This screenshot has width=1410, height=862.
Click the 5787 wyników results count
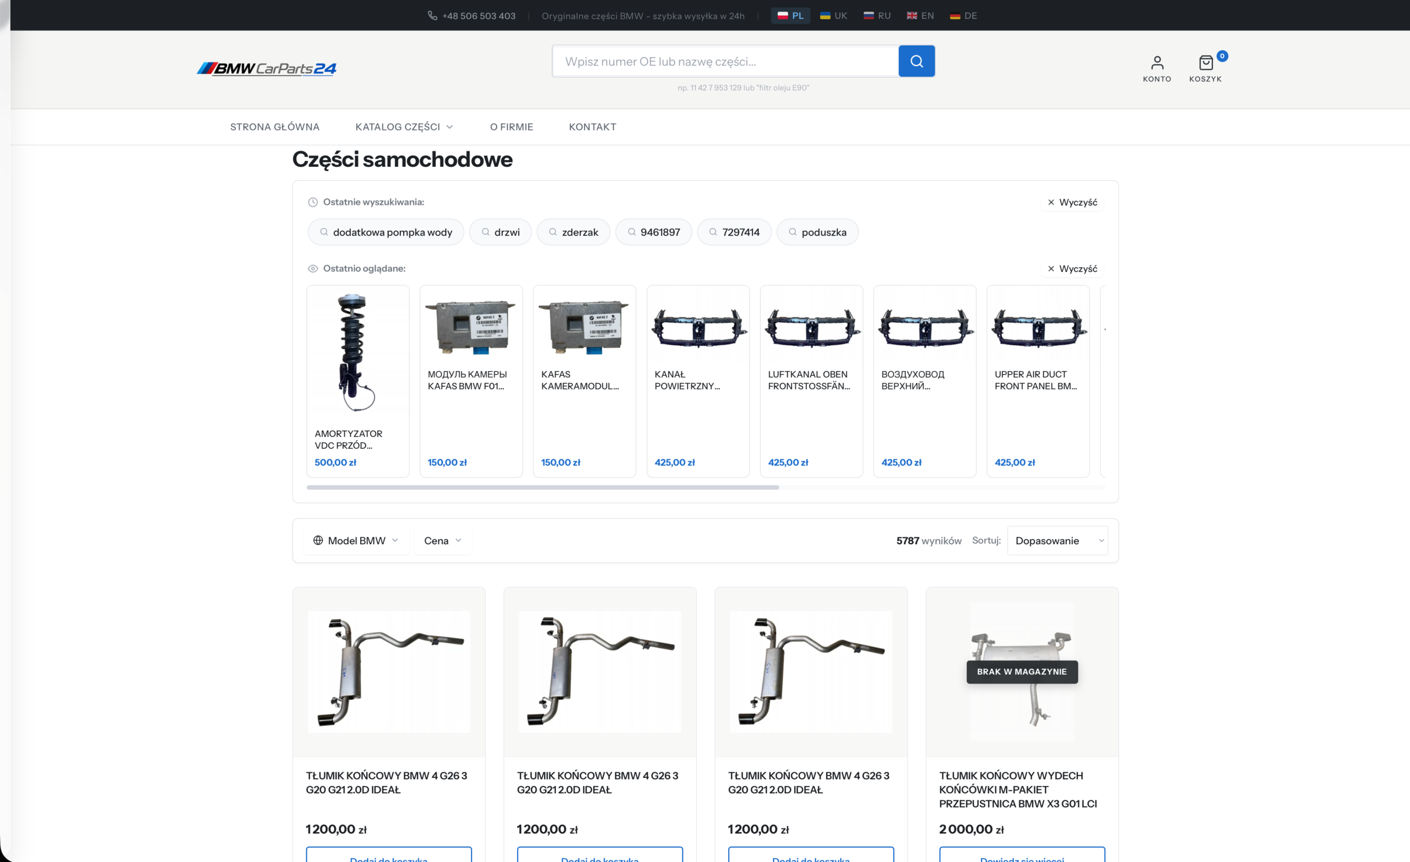929,541
